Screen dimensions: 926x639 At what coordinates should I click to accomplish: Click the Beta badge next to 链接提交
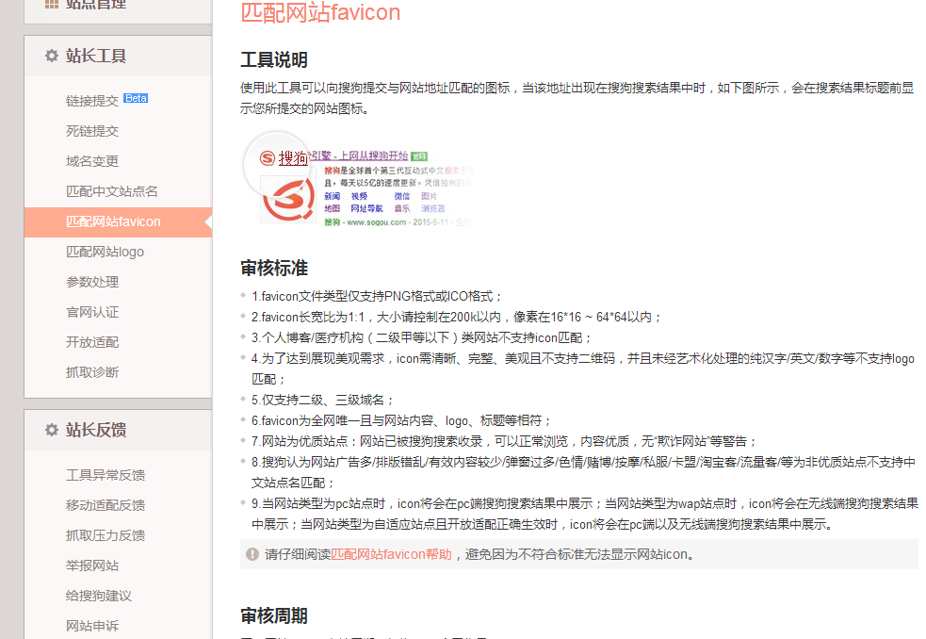(136, 98)
